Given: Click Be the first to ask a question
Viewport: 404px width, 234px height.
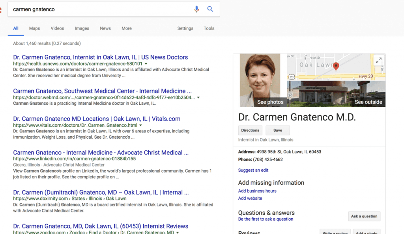Looking at the screenshot, I should coord(266,219).
